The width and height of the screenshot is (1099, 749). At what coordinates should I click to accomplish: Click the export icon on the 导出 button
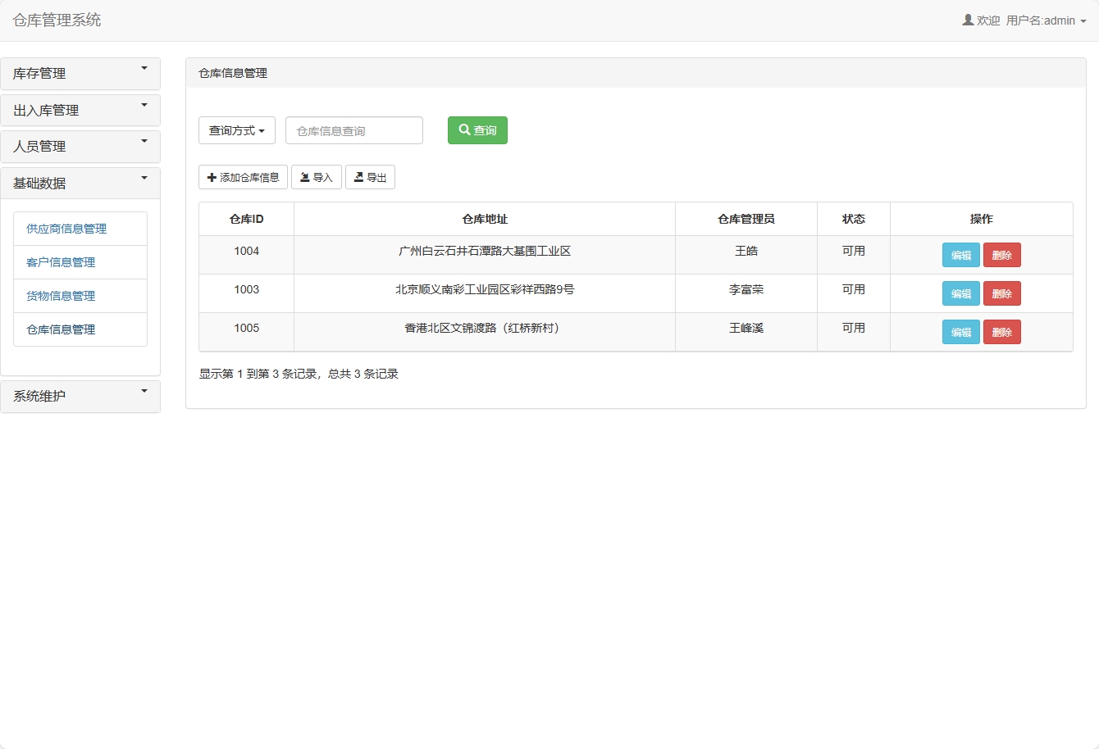[x=358, y=176]
